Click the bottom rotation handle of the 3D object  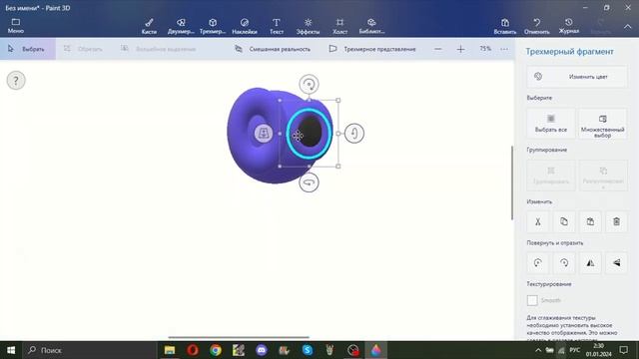tap(309, 182)
